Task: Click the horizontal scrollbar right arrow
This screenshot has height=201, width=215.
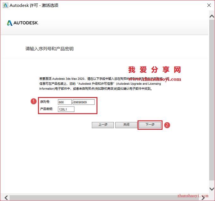Action: point(203,198)
